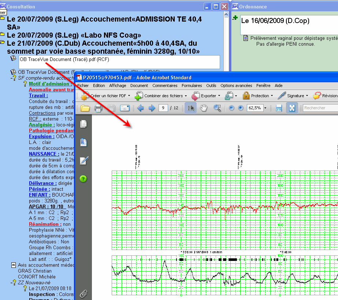The width and height of the screenshot is (338, 300).
Task: Choose the Select text tool
Action: (191, 108)
